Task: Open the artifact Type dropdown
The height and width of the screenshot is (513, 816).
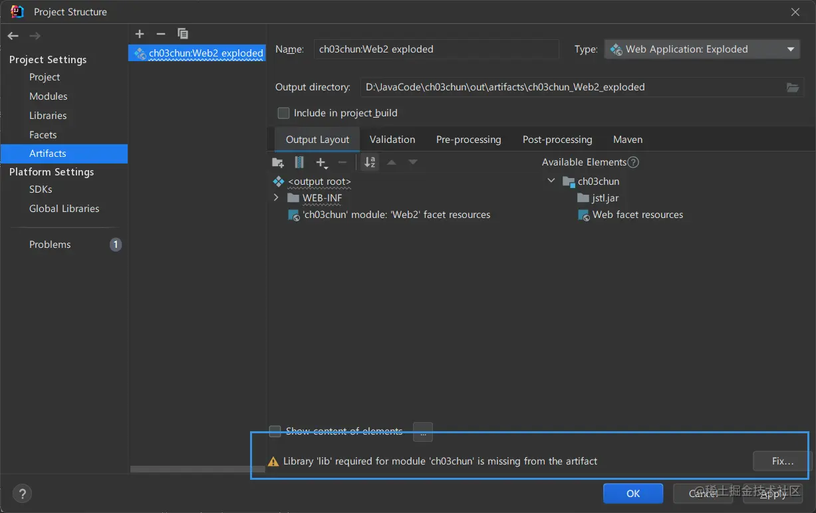Action: coord(702,49)
